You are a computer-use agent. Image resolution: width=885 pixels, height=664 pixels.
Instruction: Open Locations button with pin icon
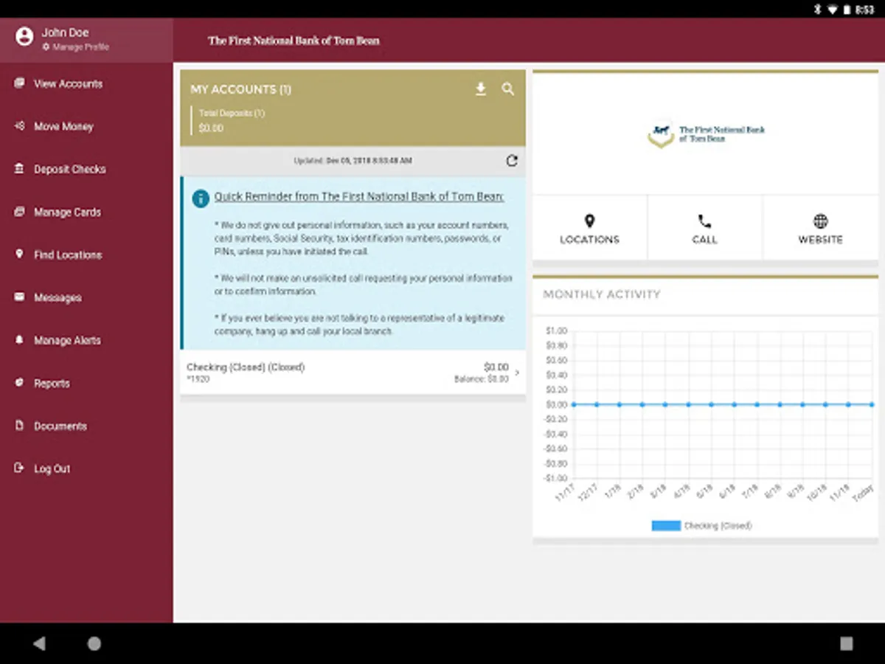pos(589,228)
